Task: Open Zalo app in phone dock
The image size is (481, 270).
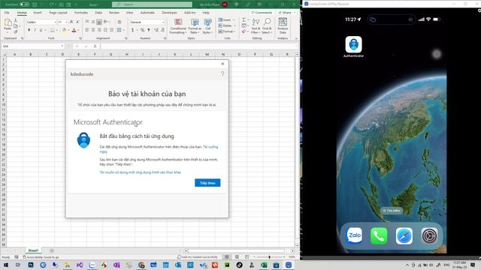Action: 354,235
